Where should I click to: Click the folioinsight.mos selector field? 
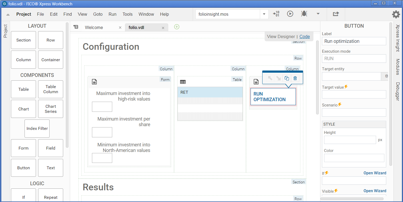click(x=228, y=14)
